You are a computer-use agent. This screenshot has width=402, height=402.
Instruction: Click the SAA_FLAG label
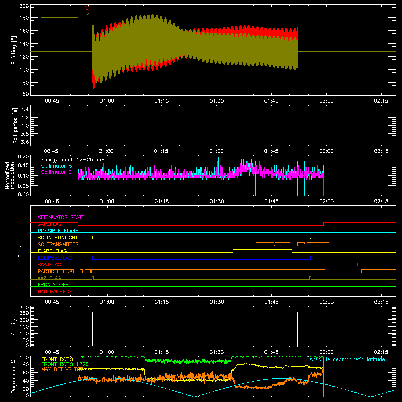[x=49, y=265]
